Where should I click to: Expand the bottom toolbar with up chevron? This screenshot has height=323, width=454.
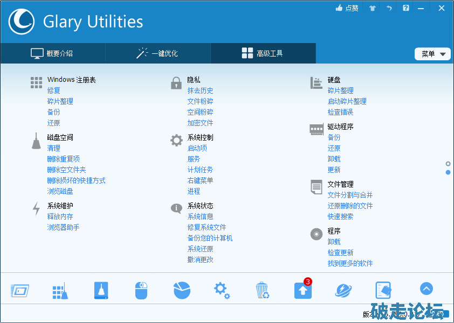click(x=426, y=289)
